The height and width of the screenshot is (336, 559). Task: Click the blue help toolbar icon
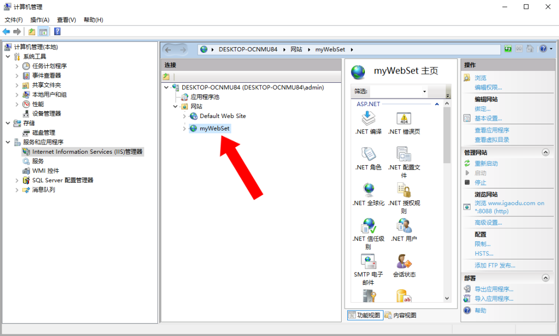coord(57,32)
